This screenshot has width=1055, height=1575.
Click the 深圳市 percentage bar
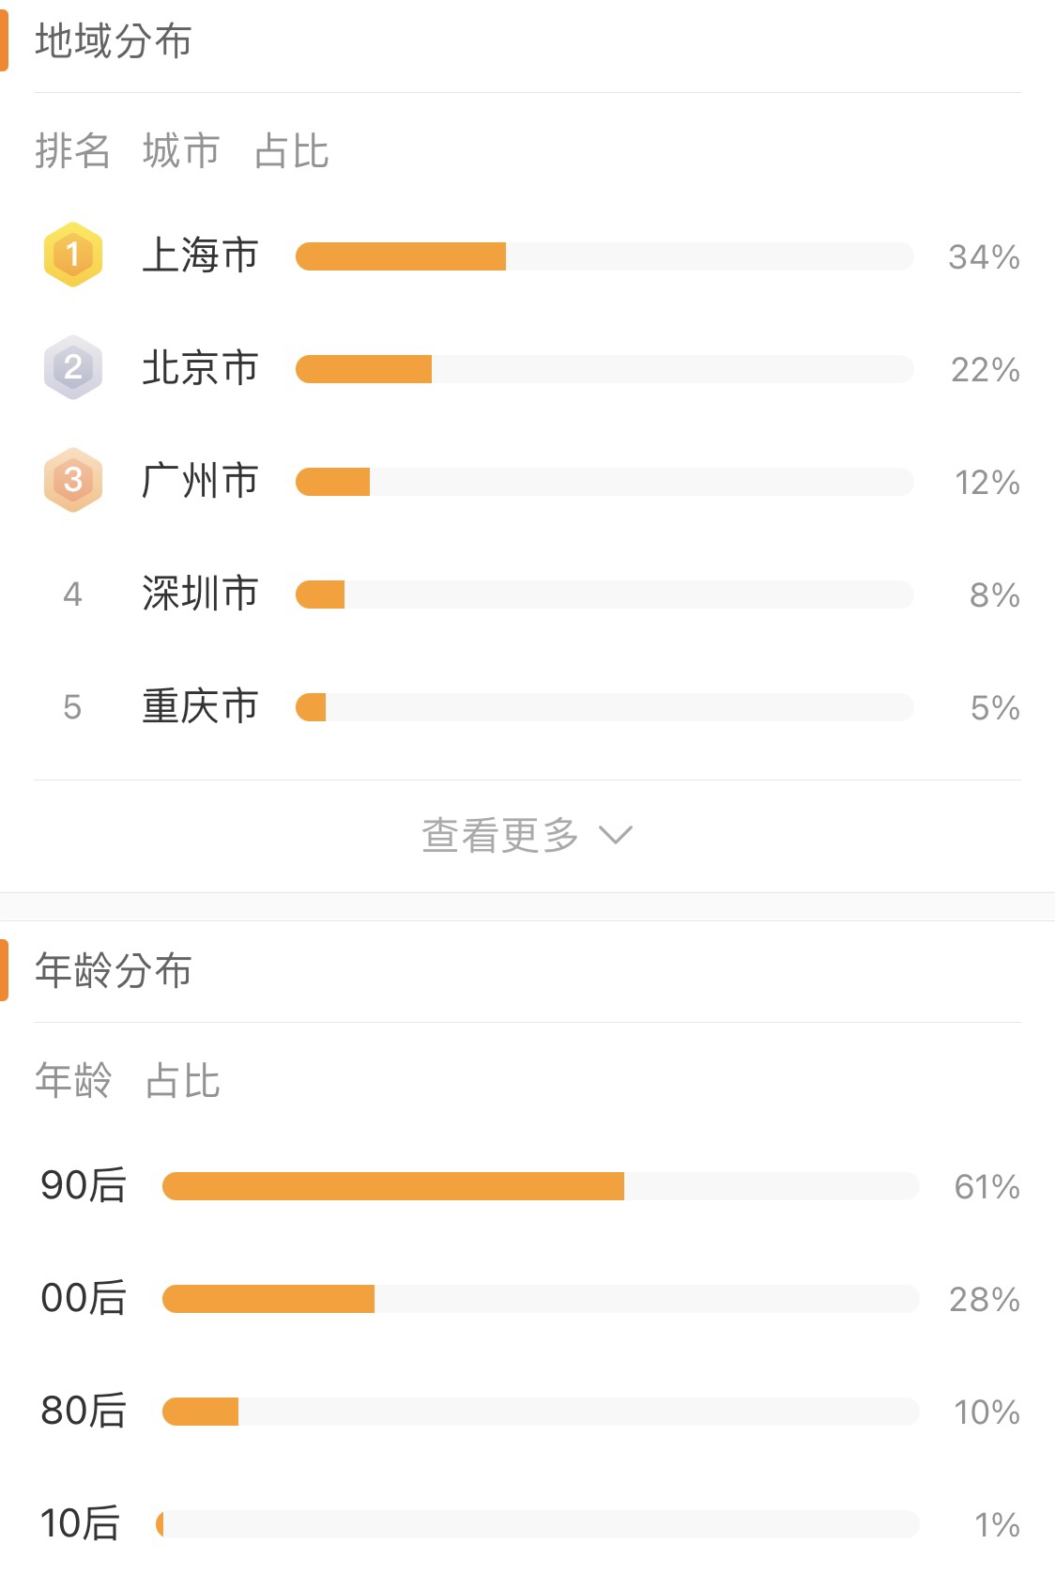[604, 594]
